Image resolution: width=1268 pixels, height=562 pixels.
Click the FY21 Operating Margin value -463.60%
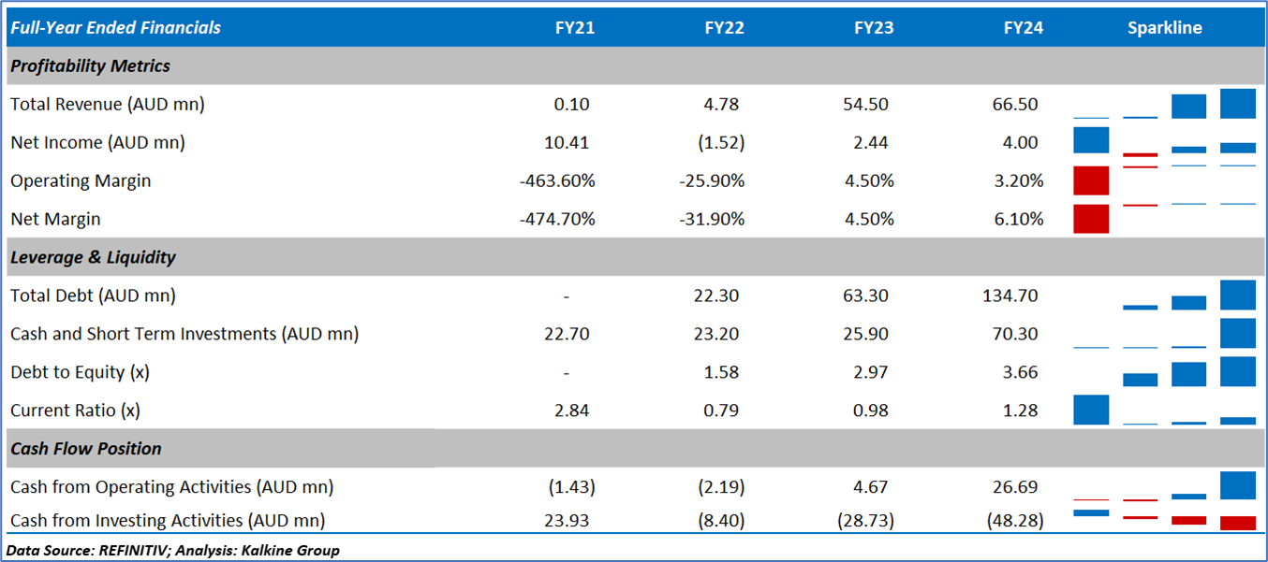coord(557,181)
